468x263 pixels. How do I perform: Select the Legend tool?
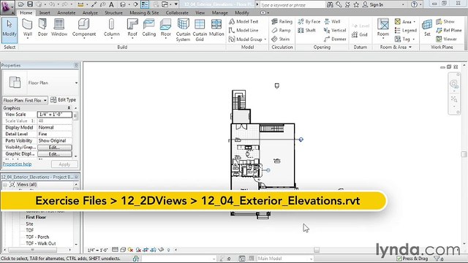tap(406, 30)
